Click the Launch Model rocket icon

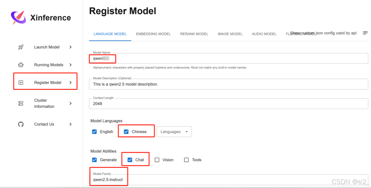tap(21, 47)
